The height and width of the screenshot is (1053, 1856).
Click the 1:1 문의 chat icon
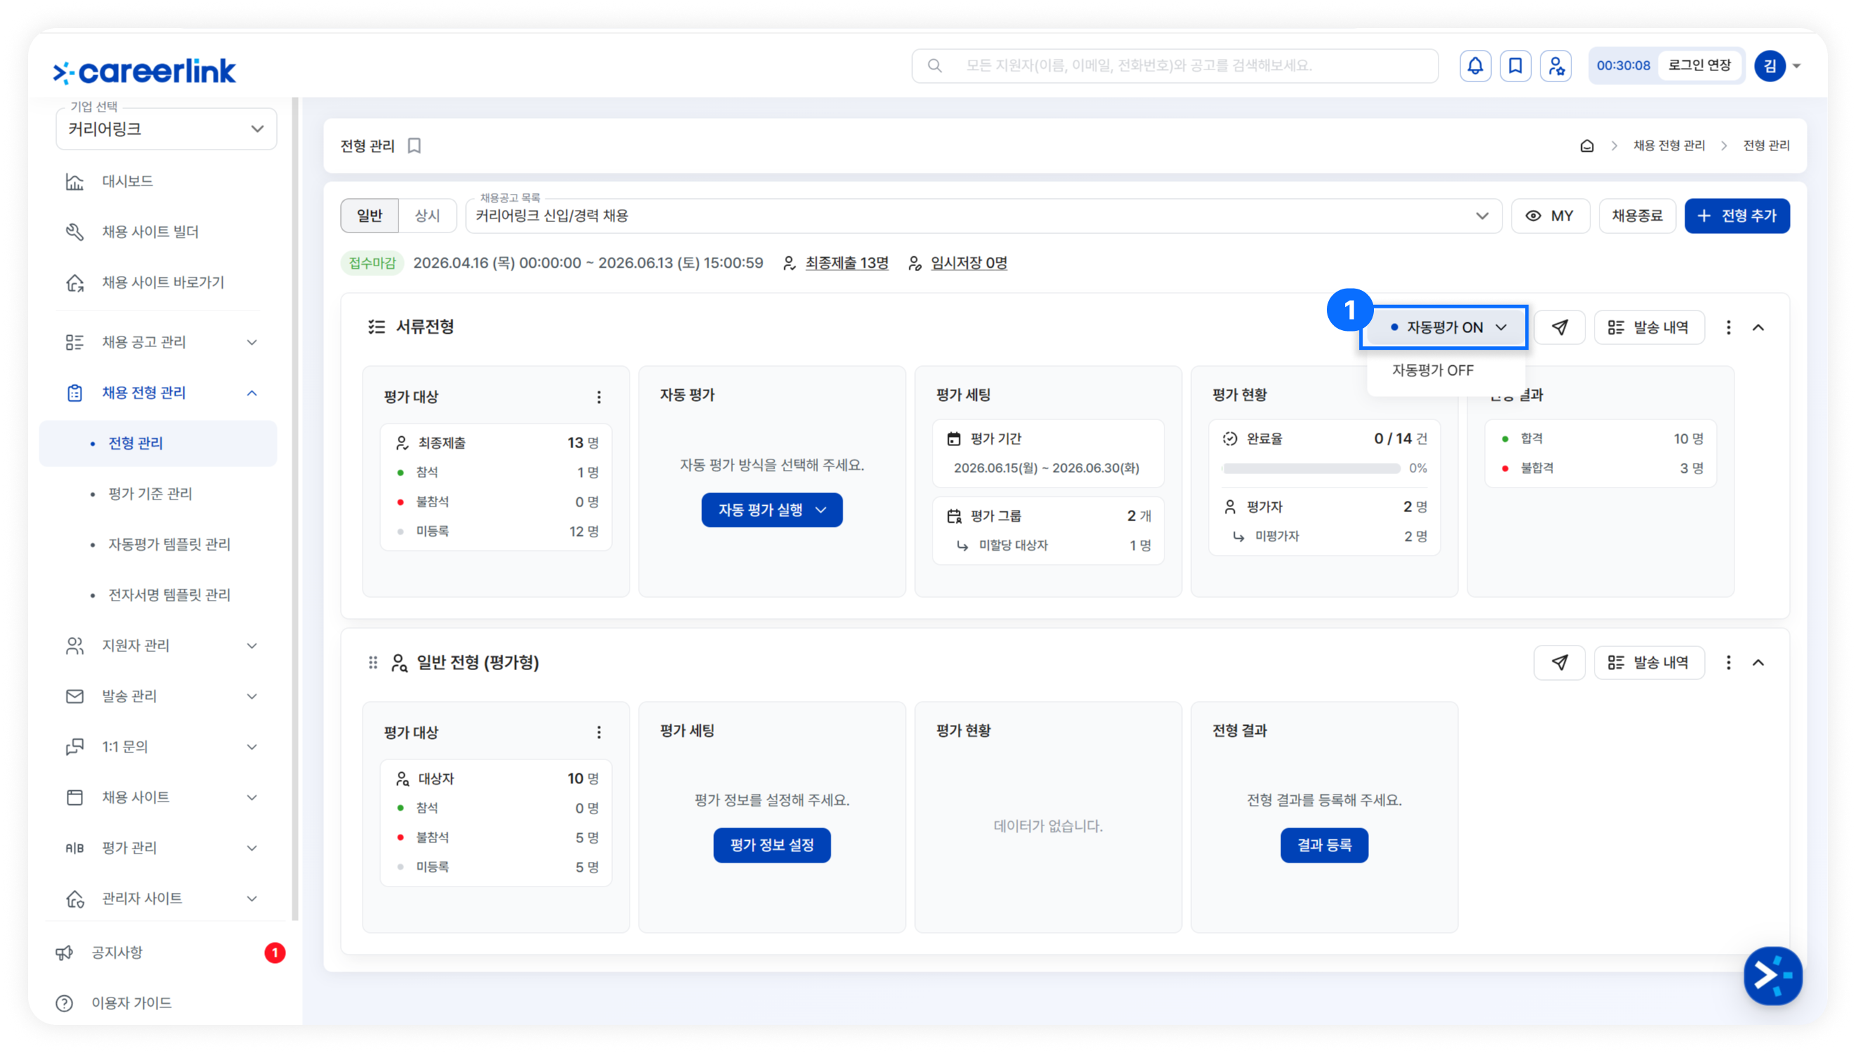74,747
